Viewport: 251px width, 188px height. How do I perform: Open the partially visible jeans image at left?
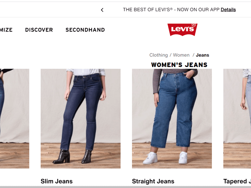pyautogui.click(x=15, y=118)
